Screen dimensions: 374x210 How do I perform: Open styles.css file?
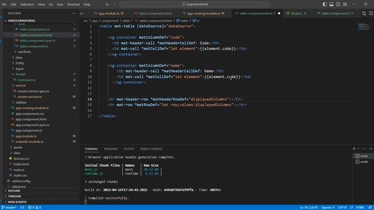(20, 176)
